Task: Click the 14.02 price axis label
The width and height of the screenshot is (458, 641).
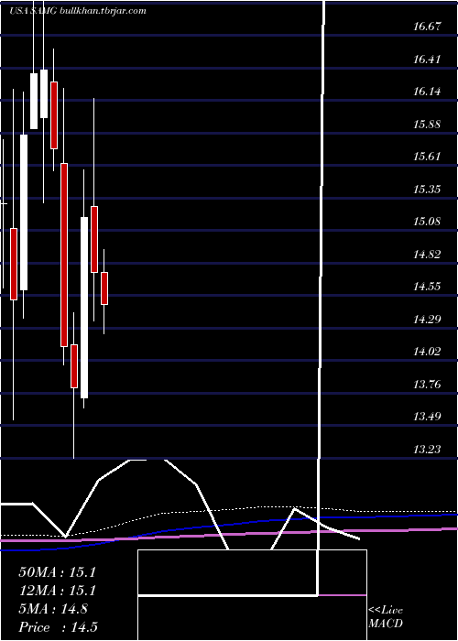Action: (427, 352)
